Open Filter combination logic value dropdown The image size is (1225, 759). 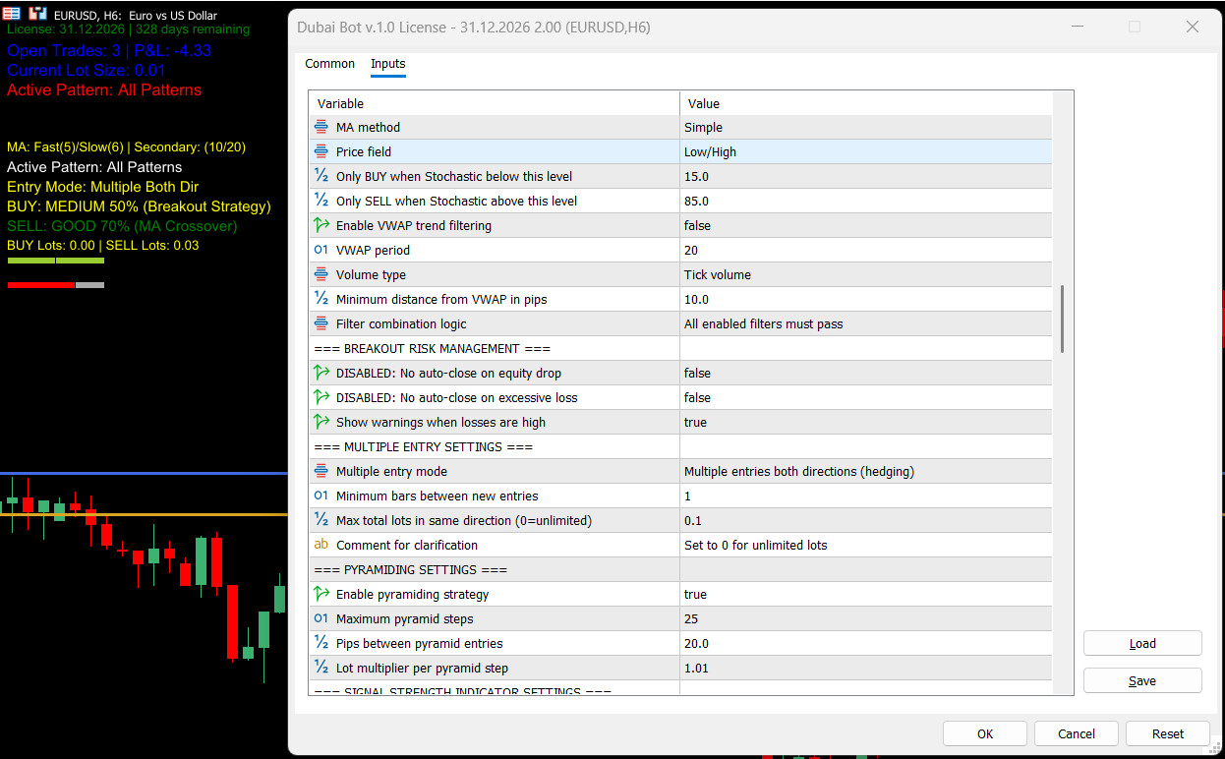tap(866, 323)
